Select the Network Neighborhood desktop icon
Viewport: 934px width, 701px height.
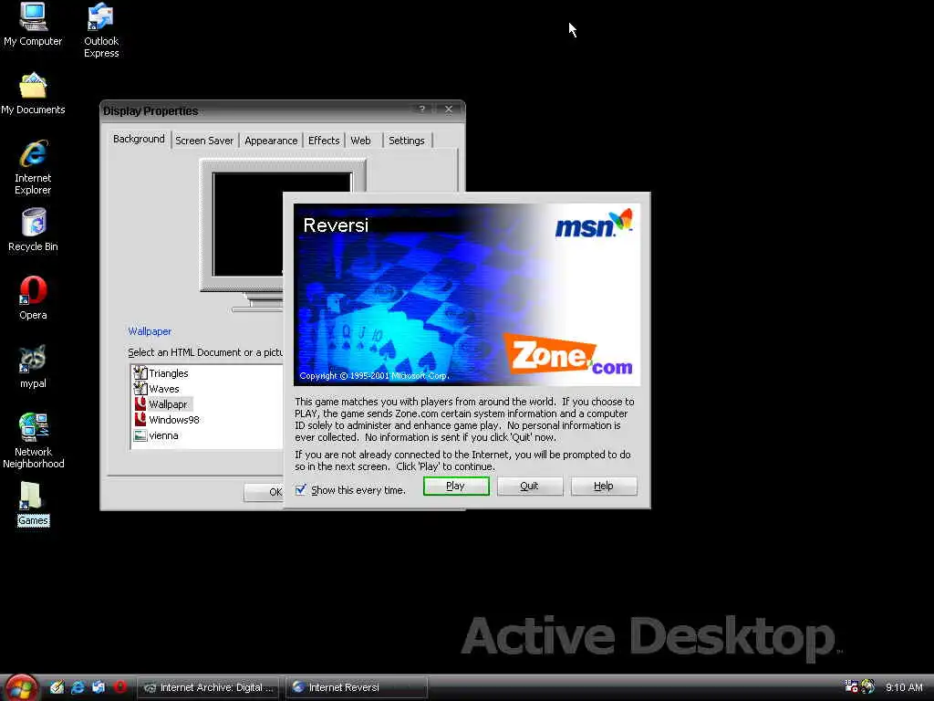click(x=34, y=440)
